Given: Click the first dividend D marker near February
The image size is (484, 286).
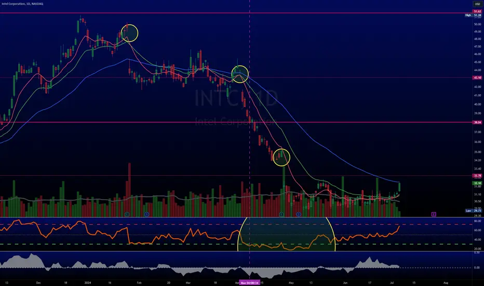Looking at the screenshot, I should point(146,214).
